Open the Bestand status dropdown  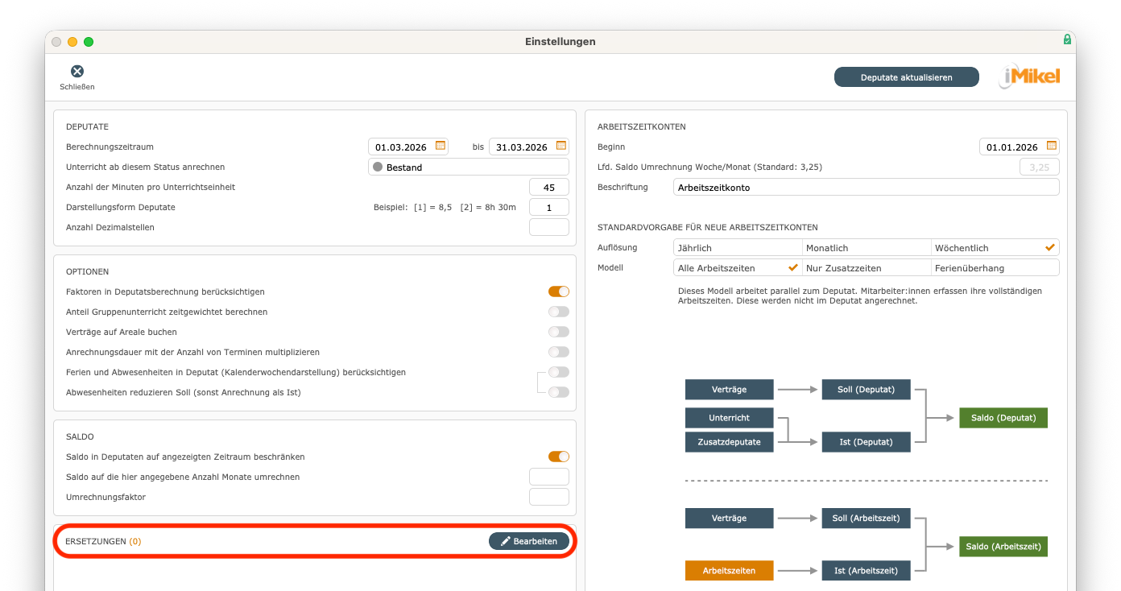click(x=467, y=167)
